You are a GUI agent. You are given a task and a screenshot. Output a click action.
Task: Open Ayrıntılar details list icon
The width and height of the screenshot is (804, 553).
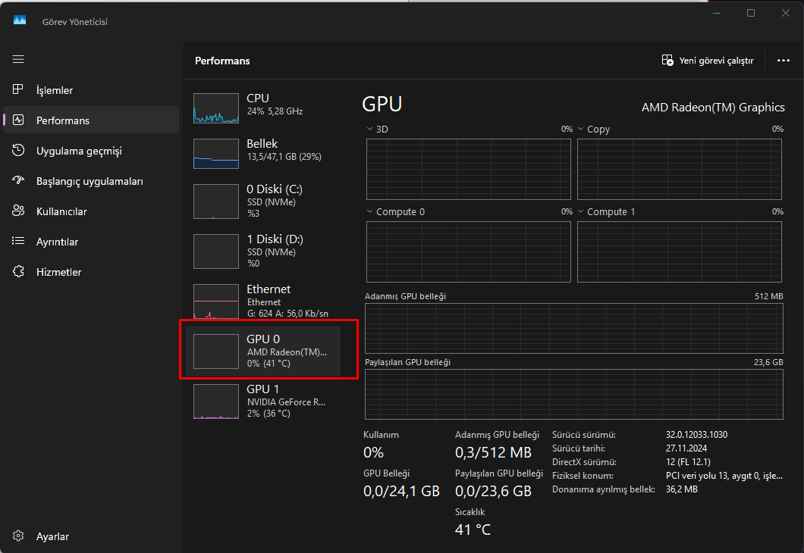pyautogui.click(x=18, y=242)
